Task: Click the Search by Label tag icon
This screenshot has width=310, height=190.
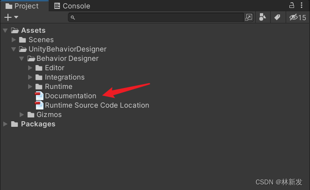Action: coord(277,17)
